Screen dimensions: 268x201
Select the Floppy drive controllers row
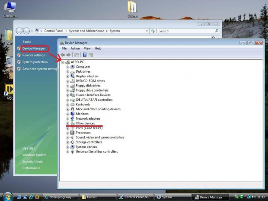[92, 90]
